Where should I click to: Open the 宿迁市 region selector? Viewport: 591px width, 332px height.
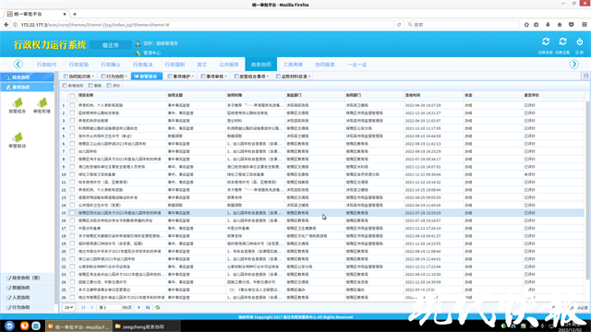111,45
